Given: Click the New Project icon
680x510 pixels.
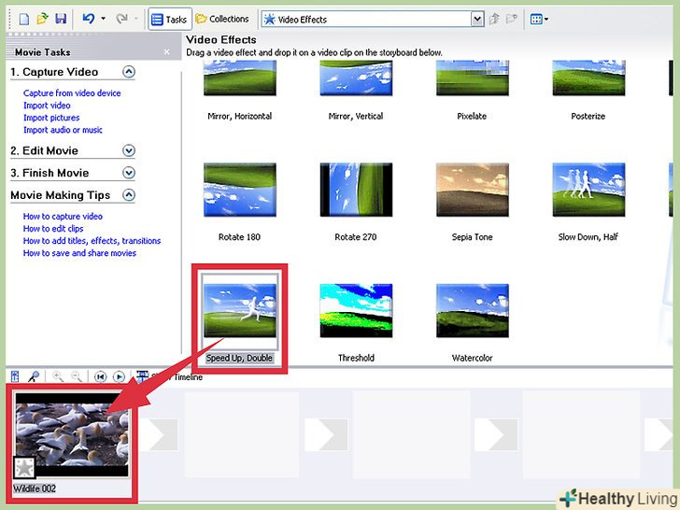Looking at the screenshot, I should pyautogui.click(x=24, y=19).
